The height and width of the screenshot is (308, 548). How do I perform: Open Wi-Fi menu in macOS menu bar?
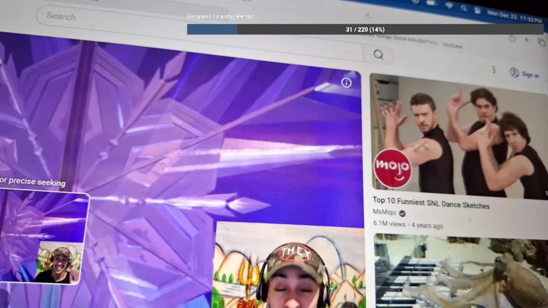(x=449, y=6)
